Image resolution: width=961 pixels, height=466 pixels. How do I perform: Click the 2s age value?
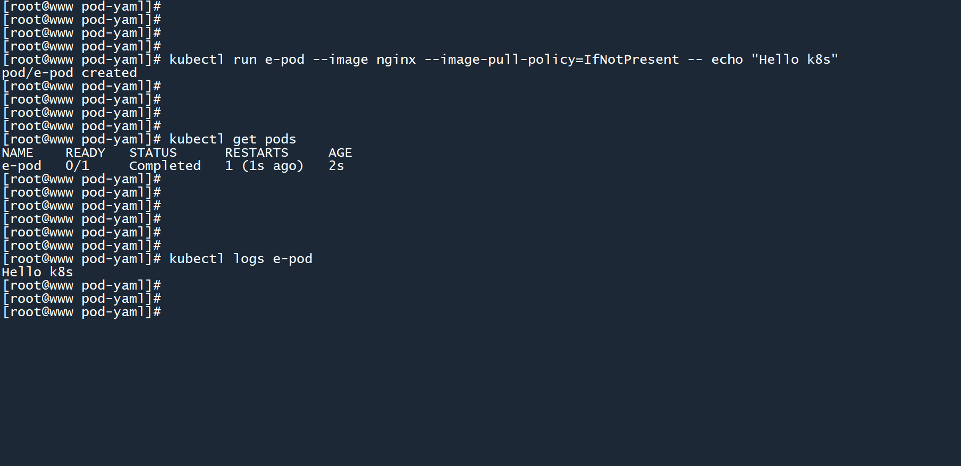[x=336, y=166]
